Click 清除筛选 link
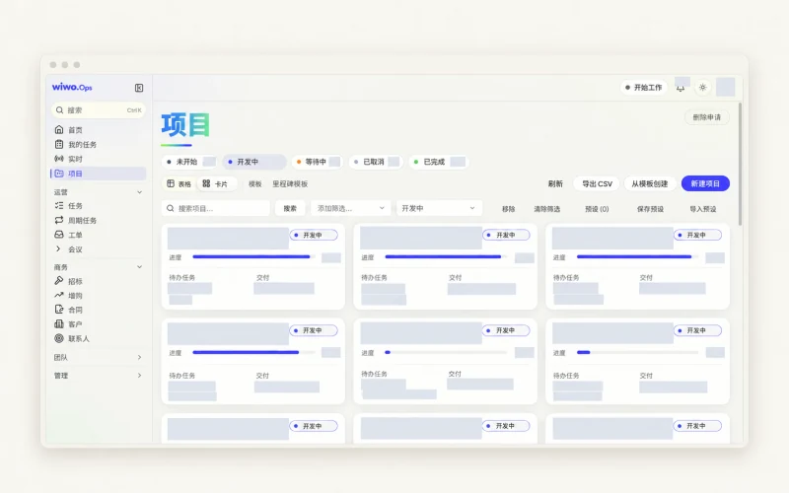Viewport: 789px width, 493px height. coord(547,209)
